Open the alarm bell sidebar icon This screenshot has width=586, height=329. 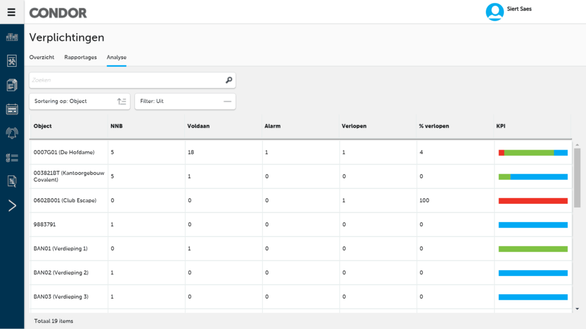point(12,133)
